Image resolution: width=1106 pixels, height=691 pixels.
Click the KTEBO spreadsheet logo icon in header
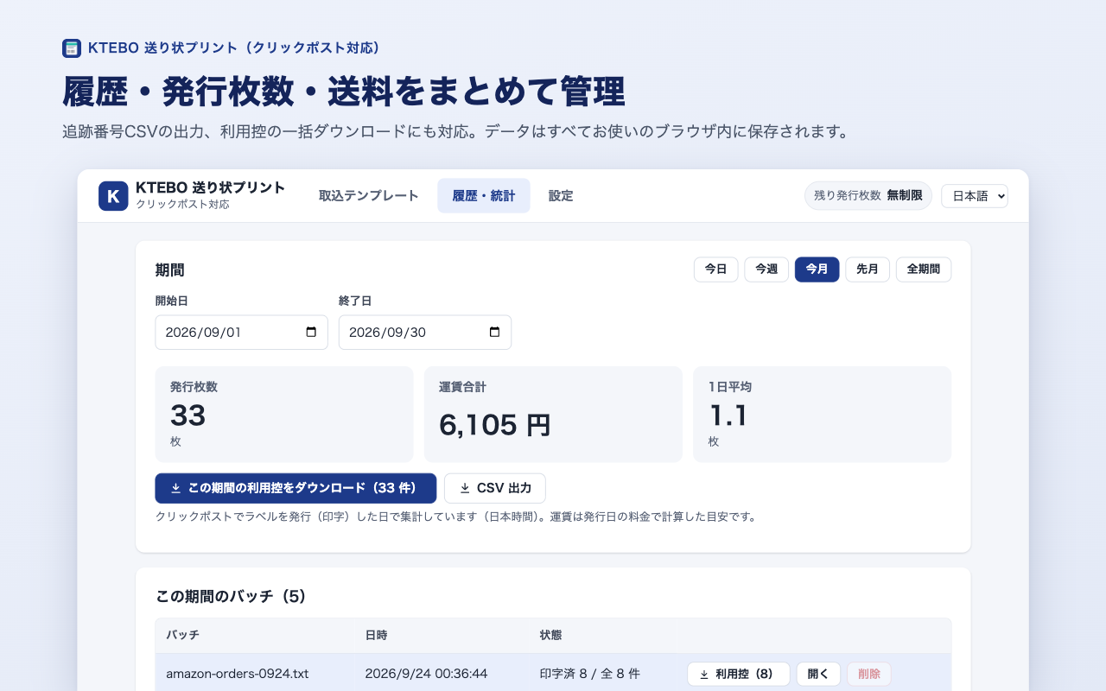click(x=72, y=48)
